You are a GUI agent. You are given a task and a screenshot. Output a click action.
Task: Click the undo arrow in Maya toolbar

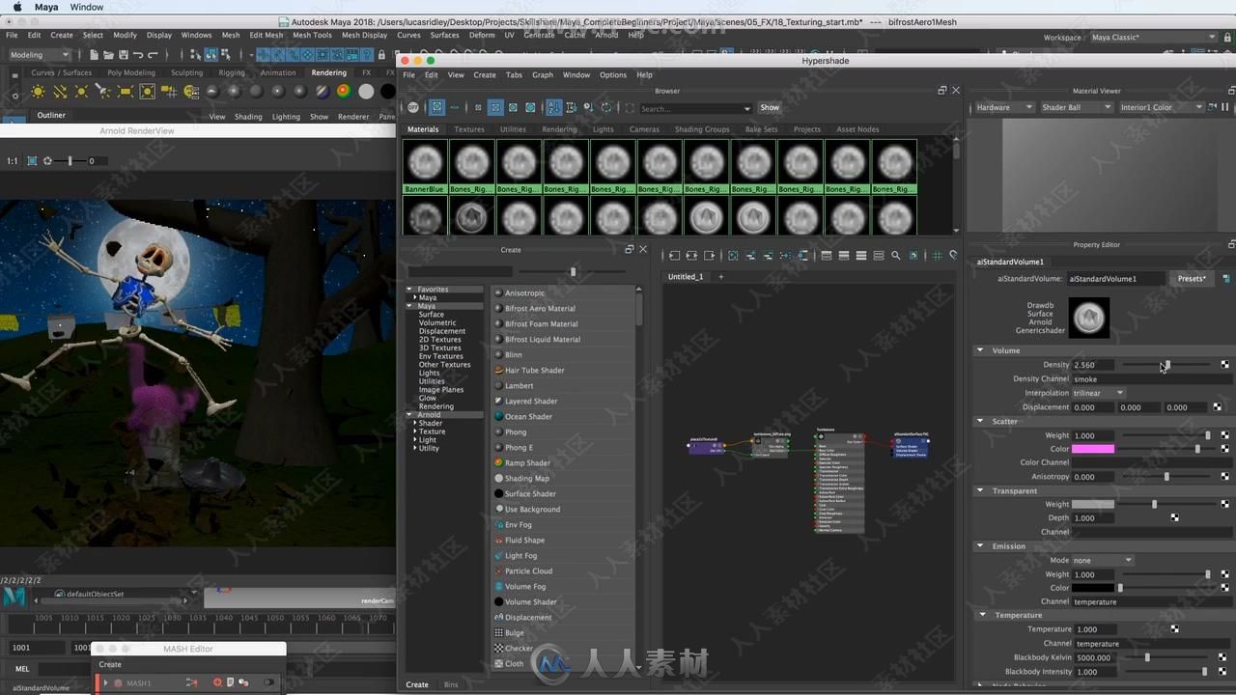pyautogui.click(x=138, y=55)
